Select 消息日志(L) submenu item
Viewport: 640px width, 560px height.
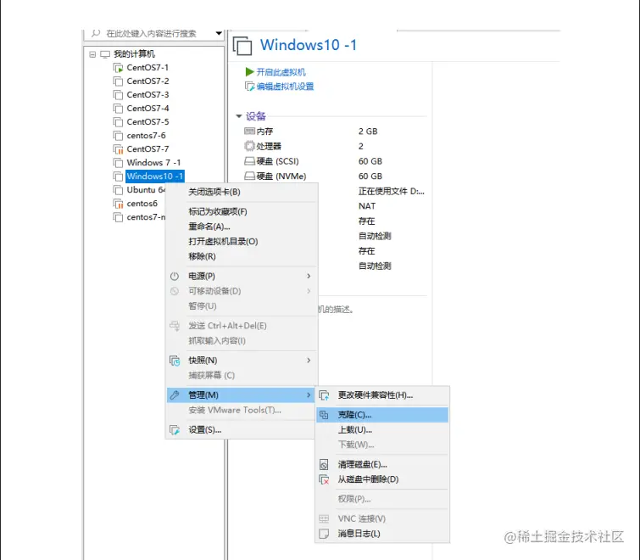382,534
